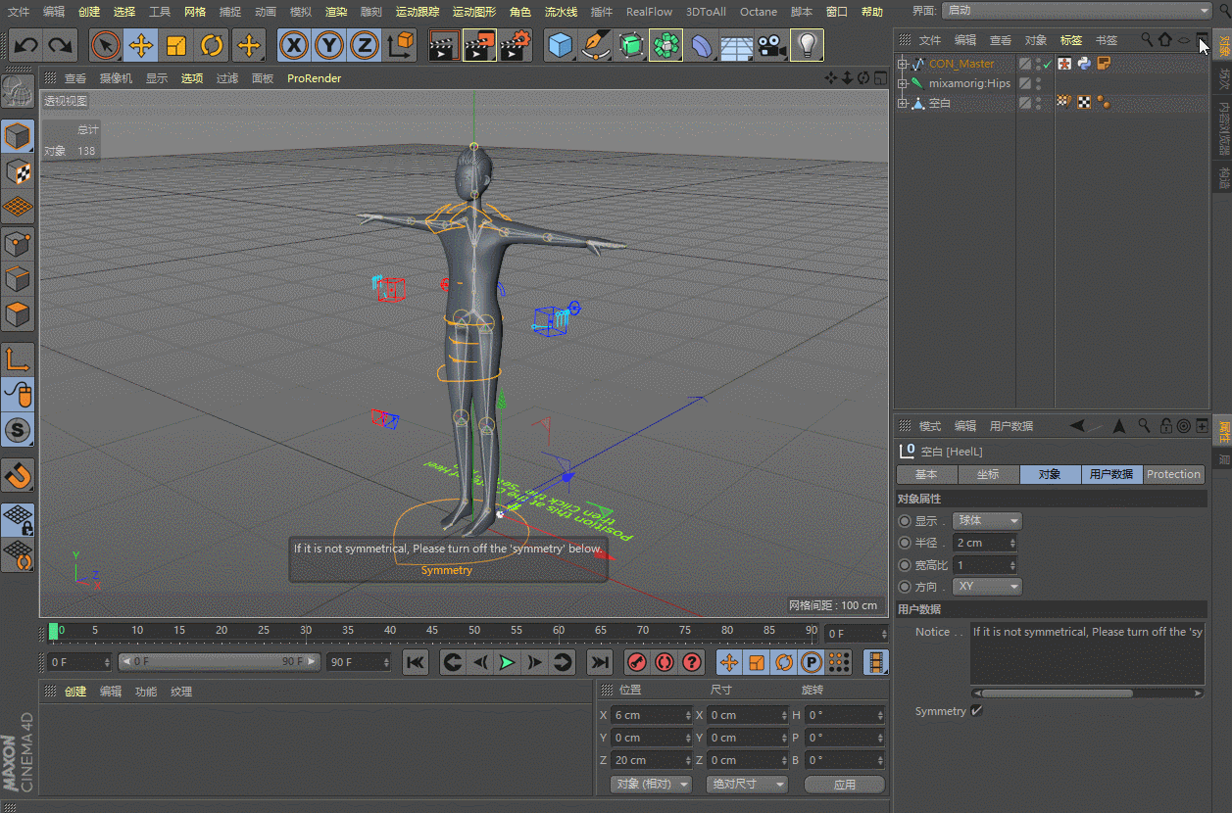Add a Floor environment object

736,45
